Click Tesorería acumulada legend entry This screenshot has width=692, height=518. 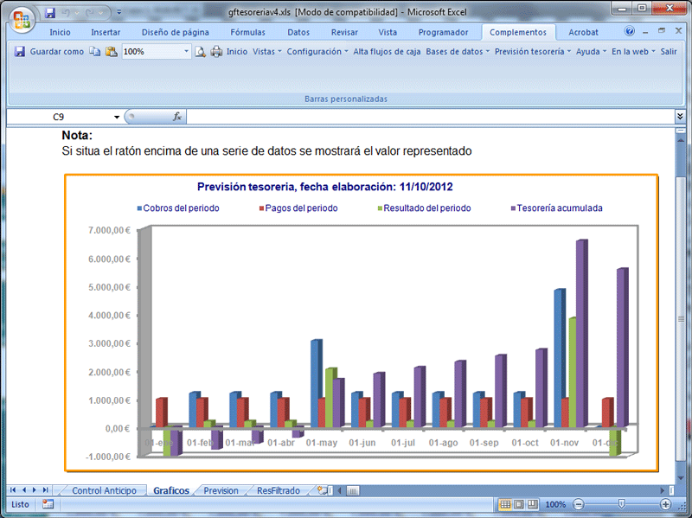coord(559,208)
